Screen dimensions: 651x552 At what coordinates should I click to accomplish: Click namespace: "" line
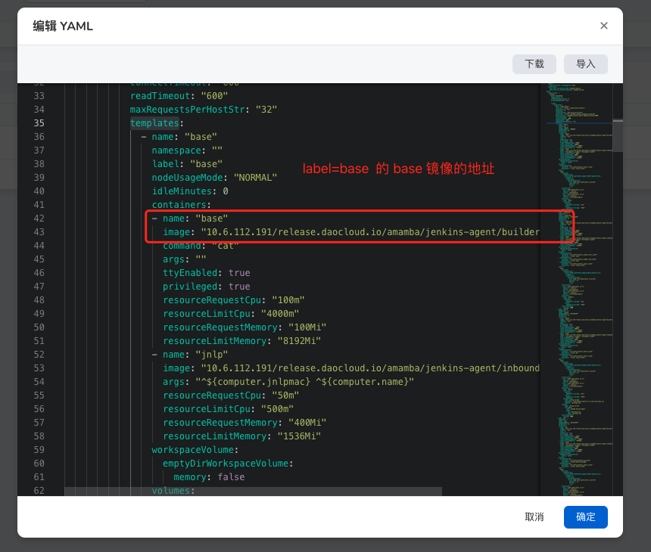tap(187, 150)
